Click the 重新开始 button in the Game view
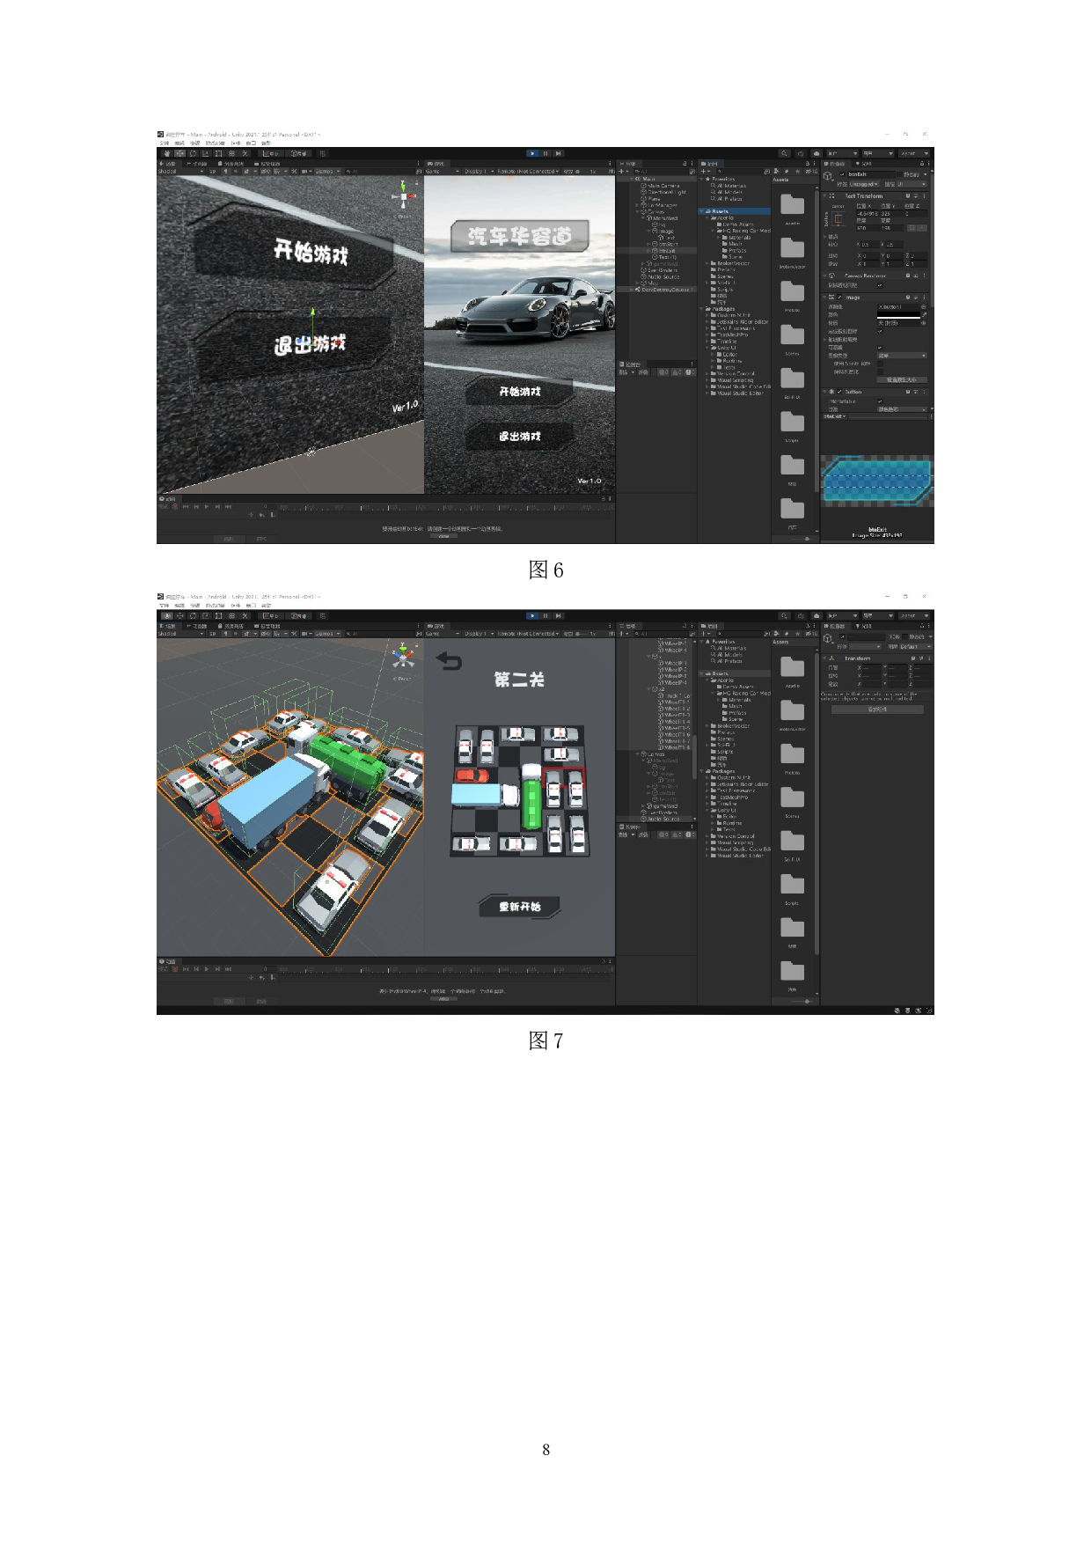The width and height of the screenshot is (1091, 1544). point(519,907)
